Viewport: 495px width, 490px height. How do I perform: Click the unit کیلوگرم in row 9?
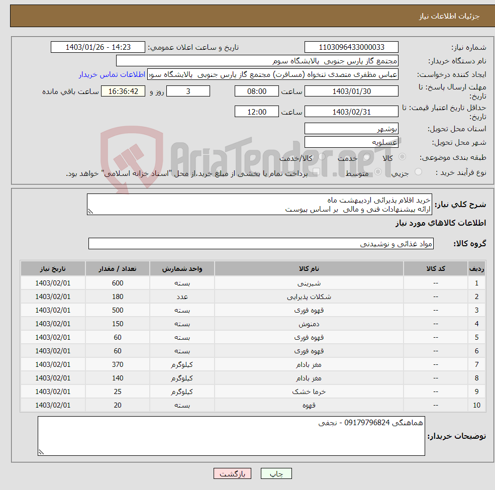tap(182, 392)
